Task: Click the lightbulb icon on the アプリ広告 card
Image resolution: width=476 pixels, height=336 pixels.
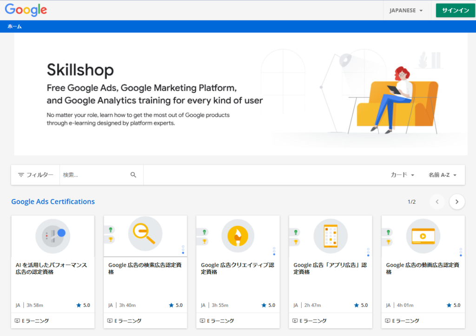Action: click(296, 233)
